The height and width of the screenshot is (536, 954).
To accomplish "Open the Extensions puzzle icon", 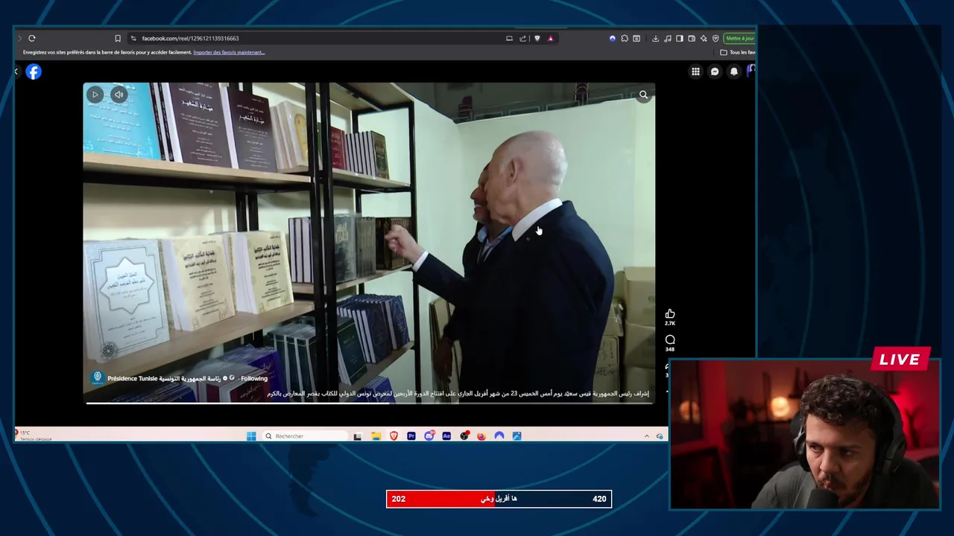I will (x=625, y=39).
